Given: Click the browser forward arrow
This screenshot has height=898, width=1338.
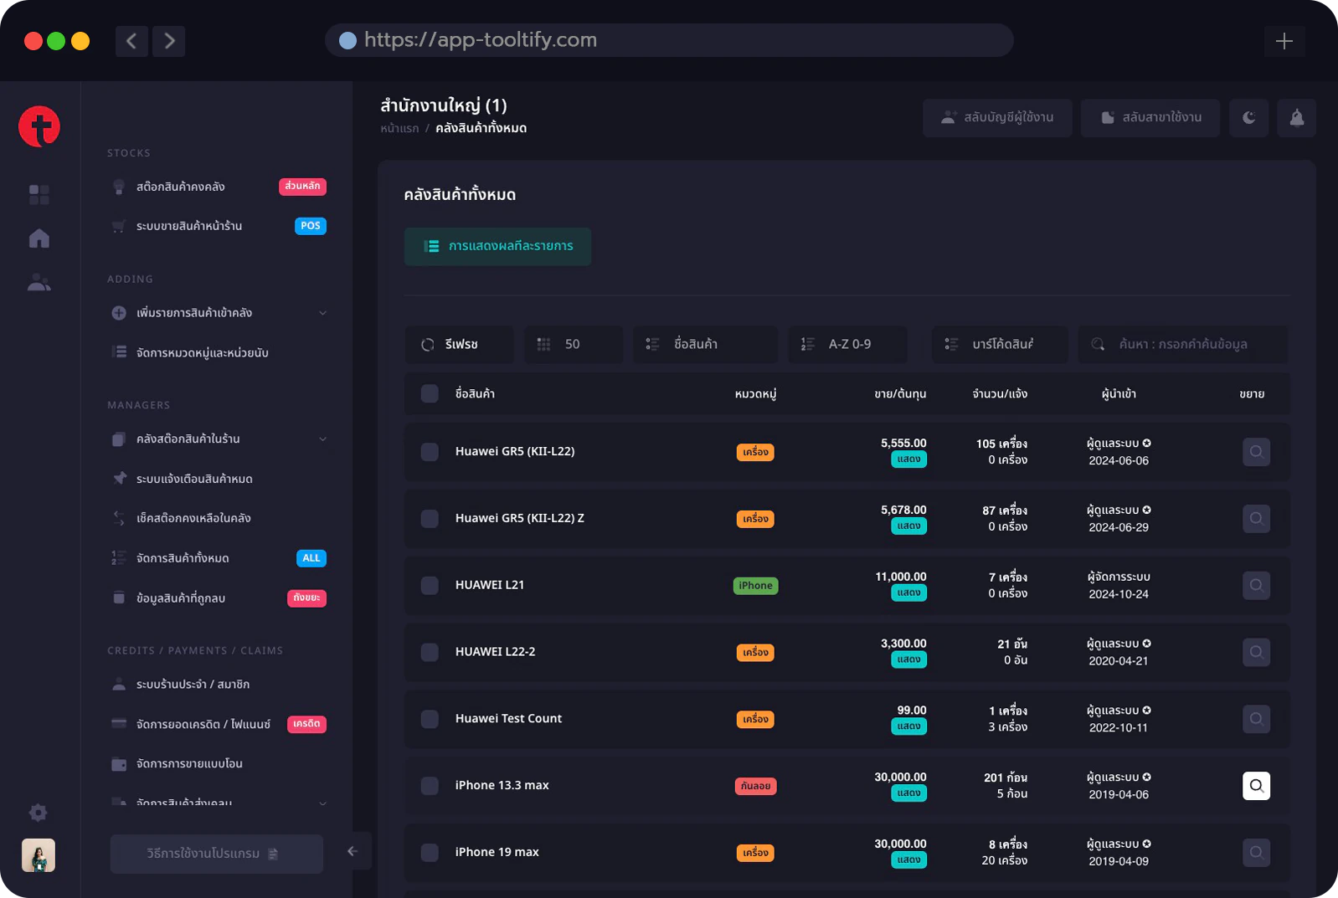Looking at the screenshot, I should click(169, 41).
